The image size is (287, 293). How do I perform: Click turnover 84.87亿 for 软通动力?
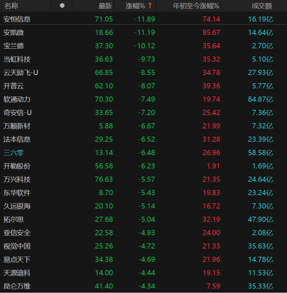pos(260,99)
